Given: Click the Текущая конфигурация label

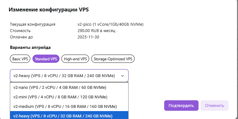Looking at the screenshot, I should tap(33, 24).
